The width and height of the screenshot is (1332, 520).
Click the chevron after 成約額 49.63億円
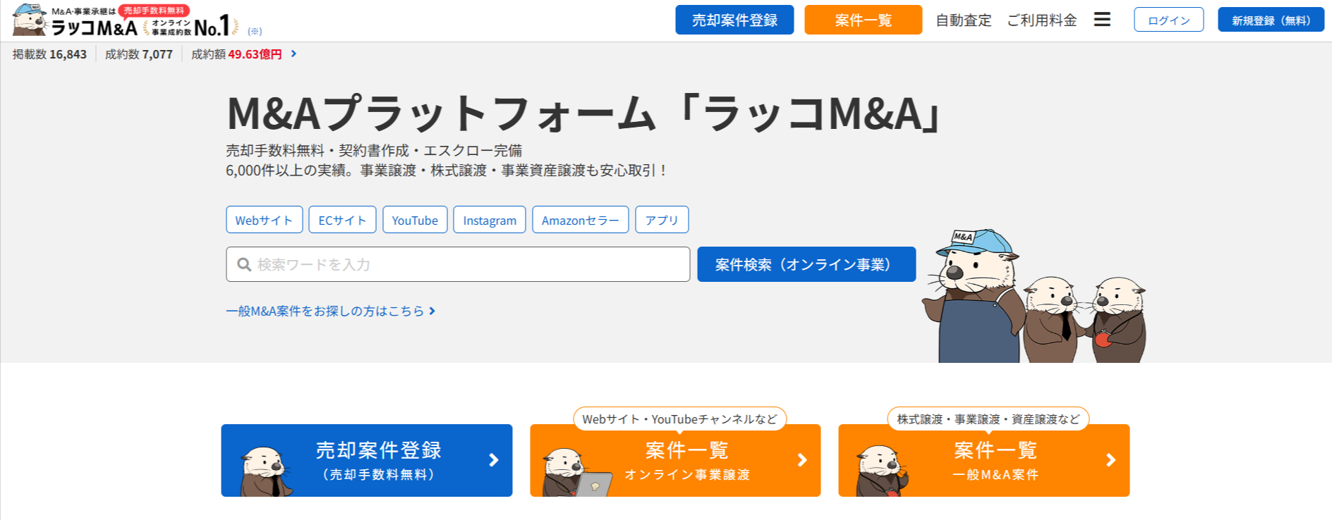(x=293, y=54)
